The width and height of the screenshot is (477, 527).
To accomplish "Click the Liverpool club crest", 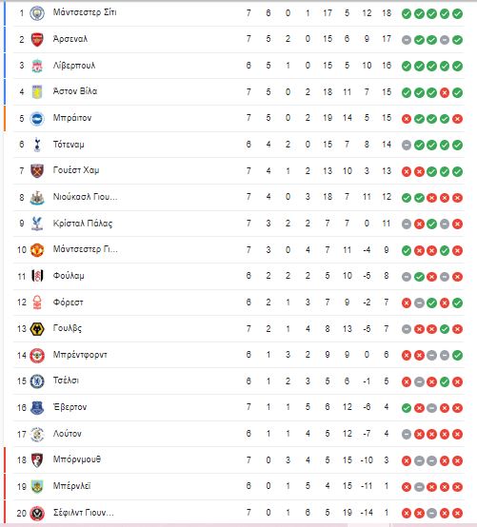I will [37, 66].
